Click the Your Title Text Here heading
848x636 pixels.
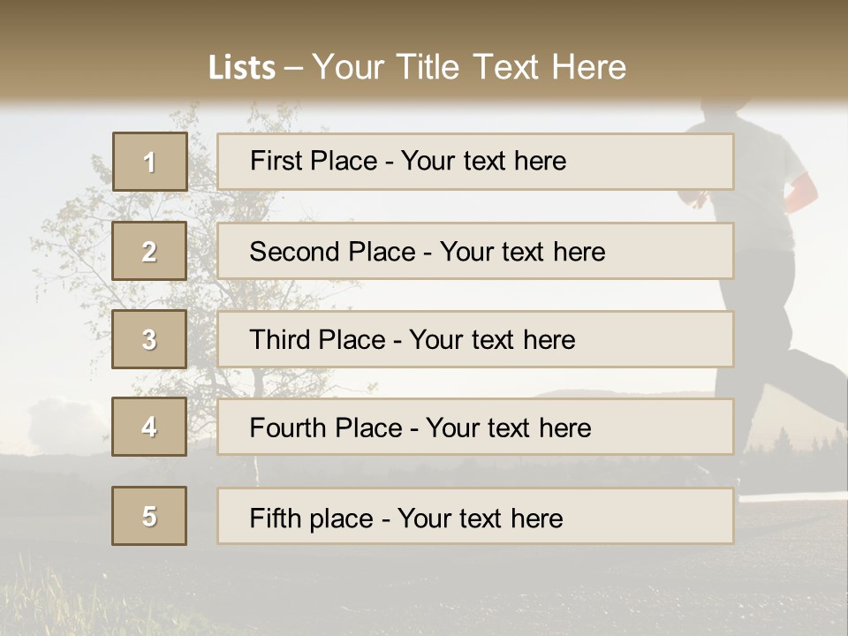469,67
